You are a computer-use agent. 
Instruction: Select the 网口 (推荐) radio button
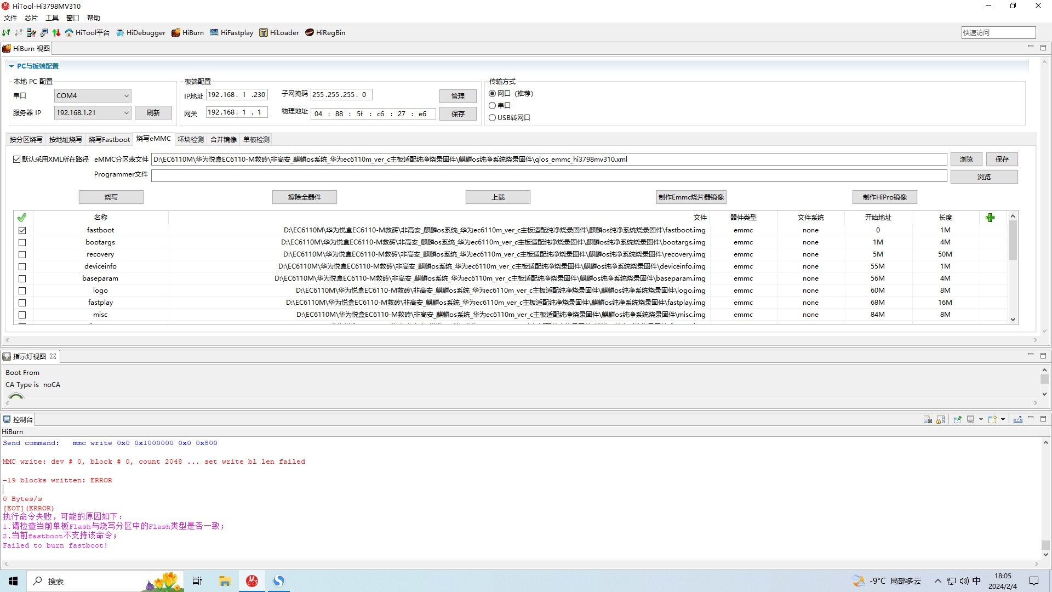pyautogui.click(x=492, y=94)
